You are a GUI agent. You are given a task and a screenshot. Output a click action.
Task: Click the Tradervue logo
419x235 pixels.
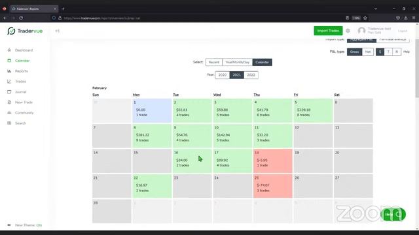coord(25,31)
